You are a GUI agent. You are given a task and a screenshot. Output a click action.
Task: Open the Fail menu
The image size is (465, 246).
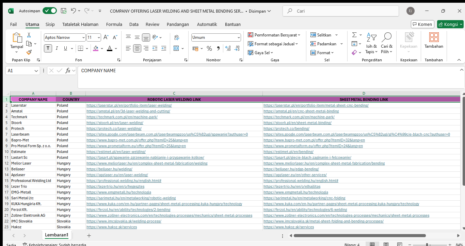tap(14, 24)
